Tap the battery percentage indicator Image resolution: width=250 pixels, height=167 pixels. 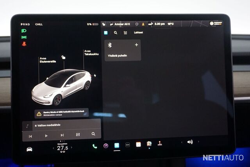pyautogui.click(x=93, y=24)
